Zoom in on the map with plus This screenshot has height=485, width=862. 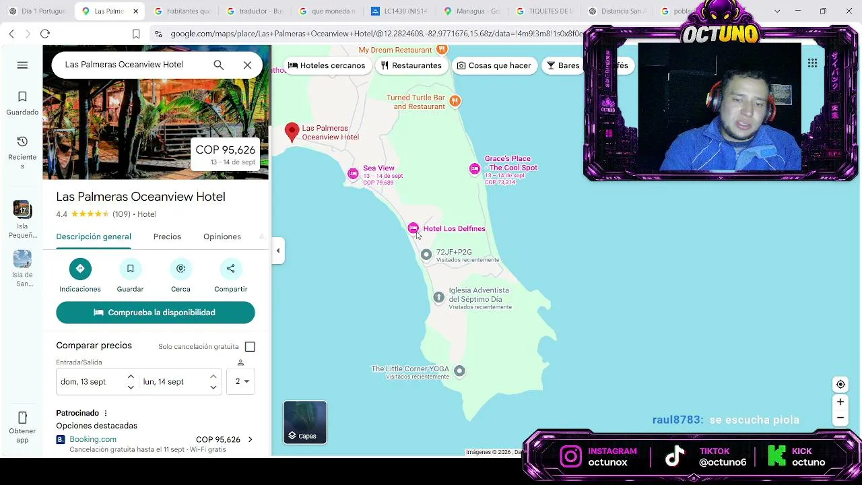tap(840, 402)
